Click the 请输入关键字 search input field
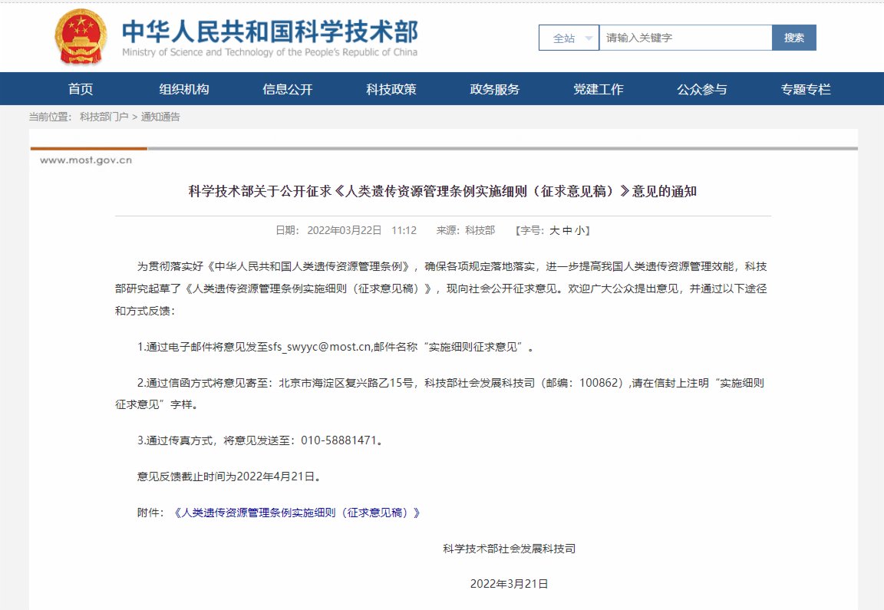This screenshot has width=884, height=610. [683, 37]
